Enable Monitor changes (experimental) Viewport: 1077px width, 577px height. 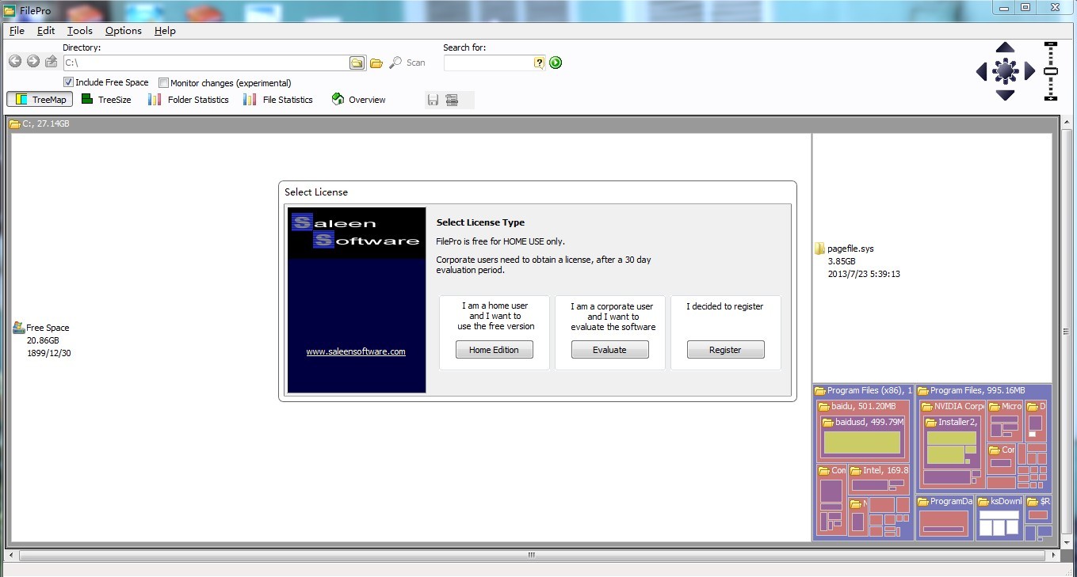[x=164, y=82]
